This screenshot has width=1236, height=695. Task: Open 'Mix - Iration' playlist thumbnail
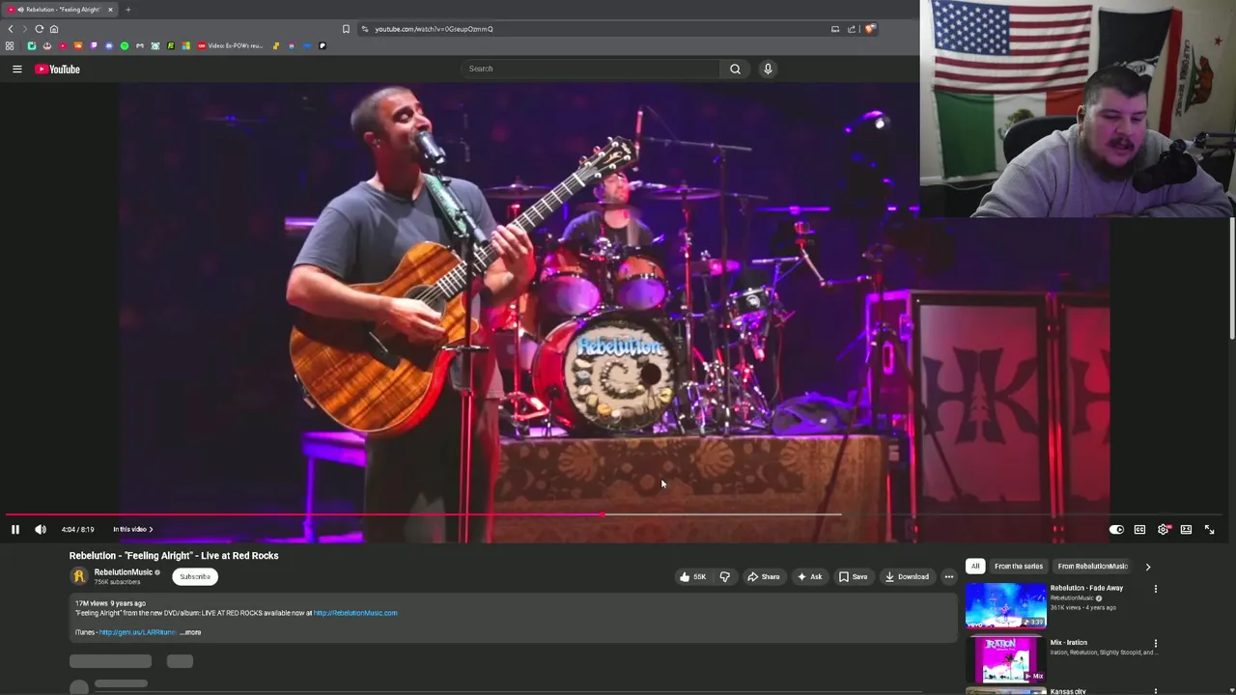tap(1005, 659)
